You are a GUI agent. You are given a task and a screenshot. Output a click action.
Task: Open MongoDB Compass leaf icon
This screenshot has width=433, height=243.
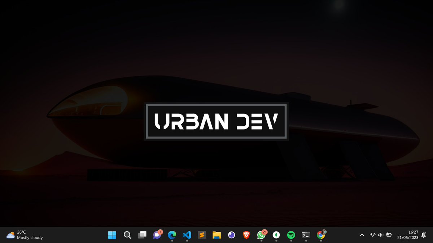pyautogui.click(x=276, y=235)
